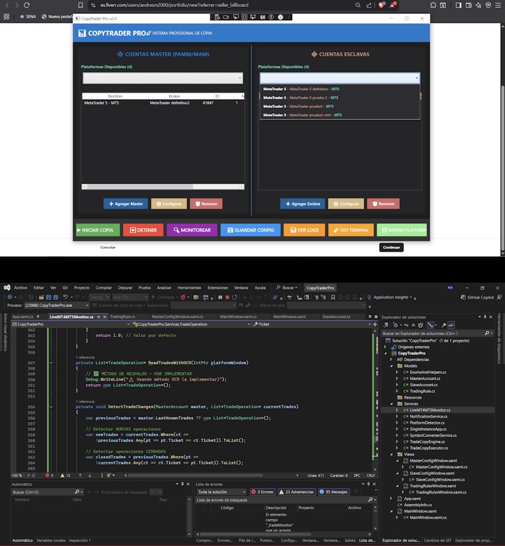Switch to the SlaveAccount.cs editor tab
This screenshot has height=546, width=505.
pyautogui.click(x=336, y=316)
